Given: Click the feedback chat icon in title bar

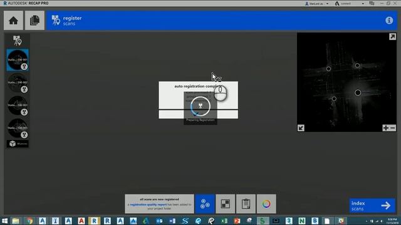Looking at the screenshot, I should [372, 3].
